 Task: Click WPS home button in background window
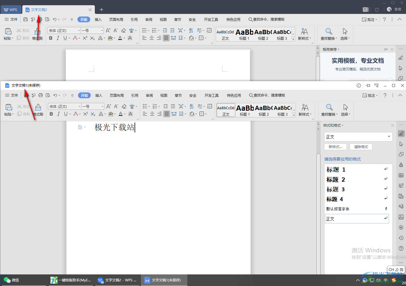pos(11,10)
